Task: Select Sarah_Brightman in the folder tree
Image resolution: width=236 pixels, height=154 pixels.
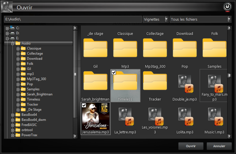Action: pyautogui.click(x=40, y=94)
